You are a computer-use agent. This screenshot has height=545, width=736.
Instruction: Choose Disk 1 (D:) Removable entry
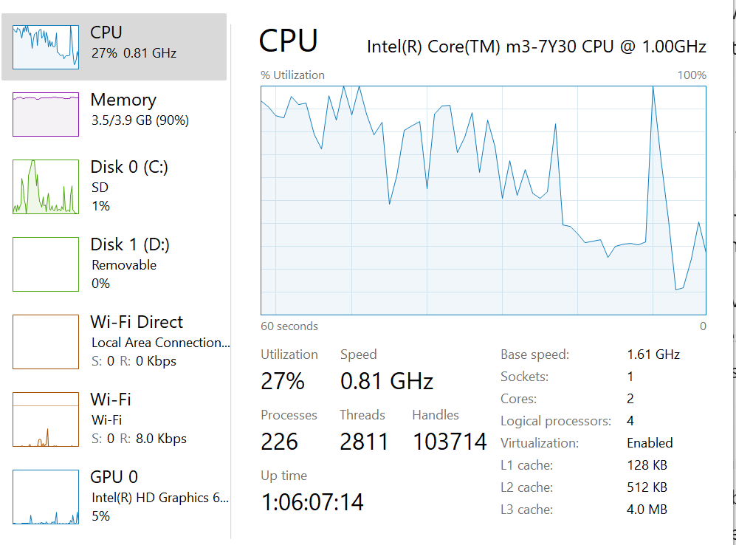(x=124, y=264)
